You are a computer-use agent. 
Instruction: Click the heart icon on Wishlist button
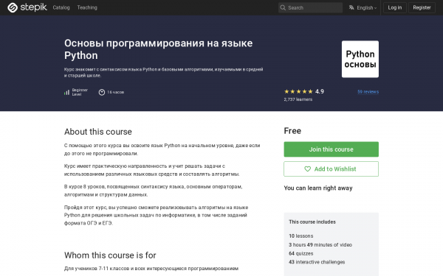point(307,169)
